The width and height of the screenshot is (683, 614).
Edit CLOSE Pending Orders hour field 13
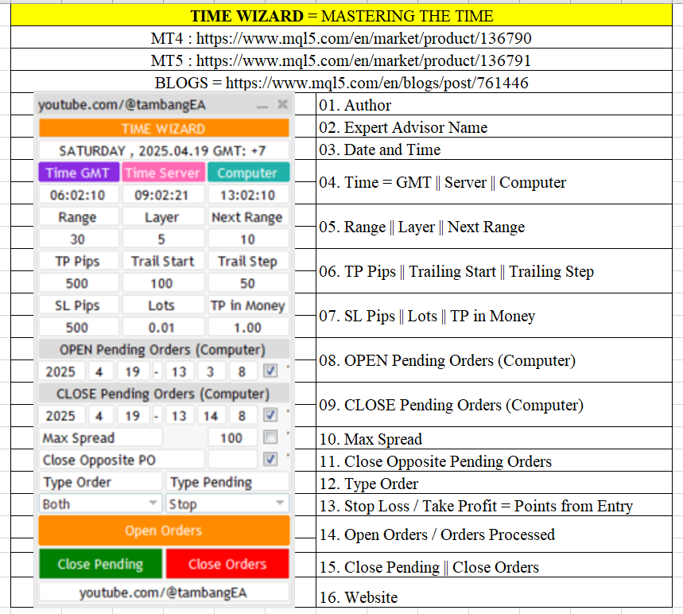tap(179, 416)
